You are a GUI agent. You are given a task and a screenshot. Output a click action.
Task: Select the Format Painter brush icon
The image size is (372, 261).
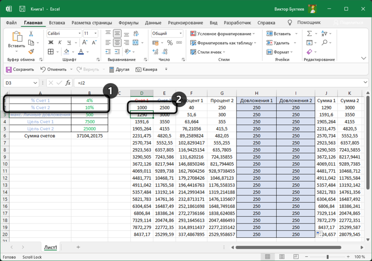pyautogui.click(x=31, y=51)
